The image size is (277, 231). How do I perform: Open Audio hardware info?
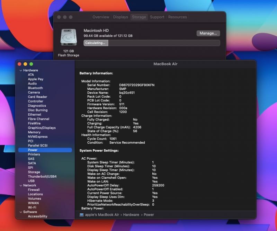(x=32, y=83)
